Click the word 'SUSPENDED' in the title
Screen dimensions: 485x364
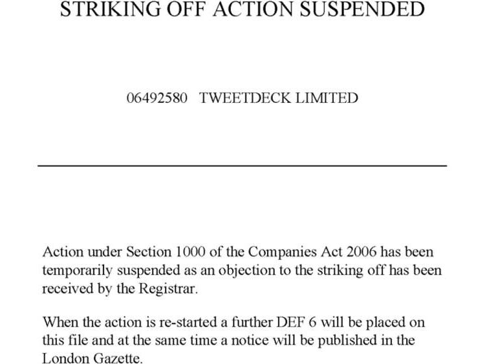pyautogui.click(x=362, y=8)
